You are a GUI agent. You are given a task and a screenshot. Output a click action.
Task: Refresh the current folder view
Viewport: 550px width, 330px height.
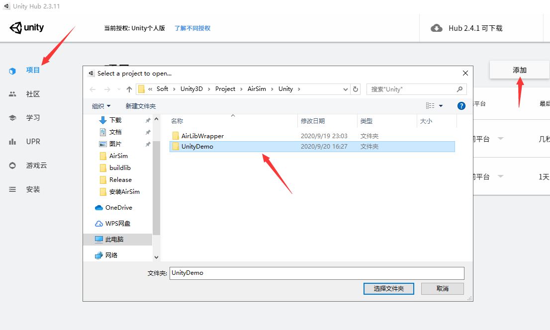click(x=356, y=89)
